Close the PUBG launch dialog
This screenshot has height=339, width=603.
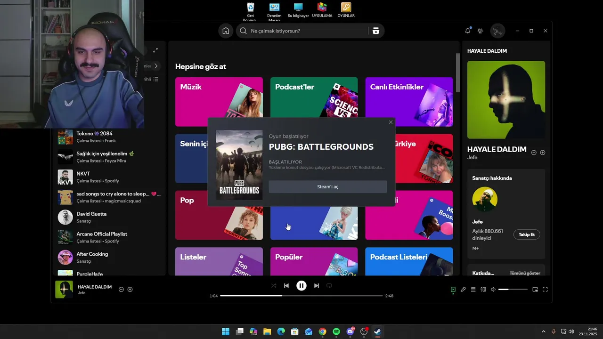391,122
